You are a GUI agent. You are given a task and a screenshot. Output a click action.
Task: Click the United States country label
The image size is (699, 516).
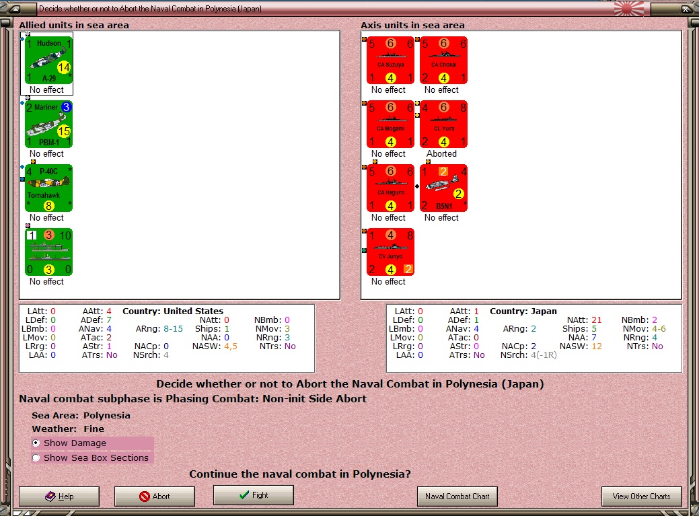[173, 311]
